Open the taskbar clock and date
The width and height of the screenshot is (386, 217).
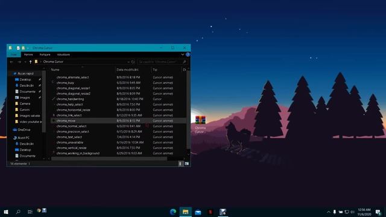point(364,212)
